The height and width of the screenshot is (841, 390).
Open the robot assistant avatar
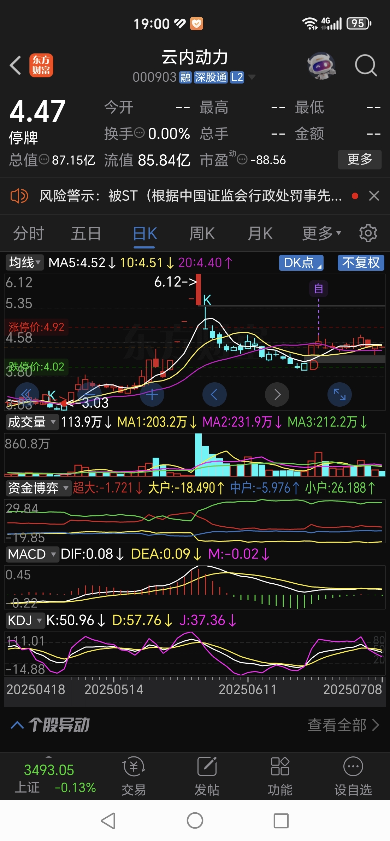click(x=321, y=66)
